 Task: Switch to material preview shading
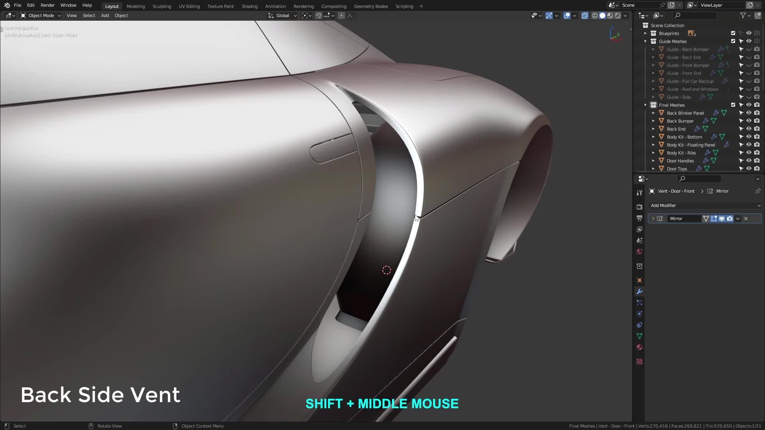tap(610, 16)
